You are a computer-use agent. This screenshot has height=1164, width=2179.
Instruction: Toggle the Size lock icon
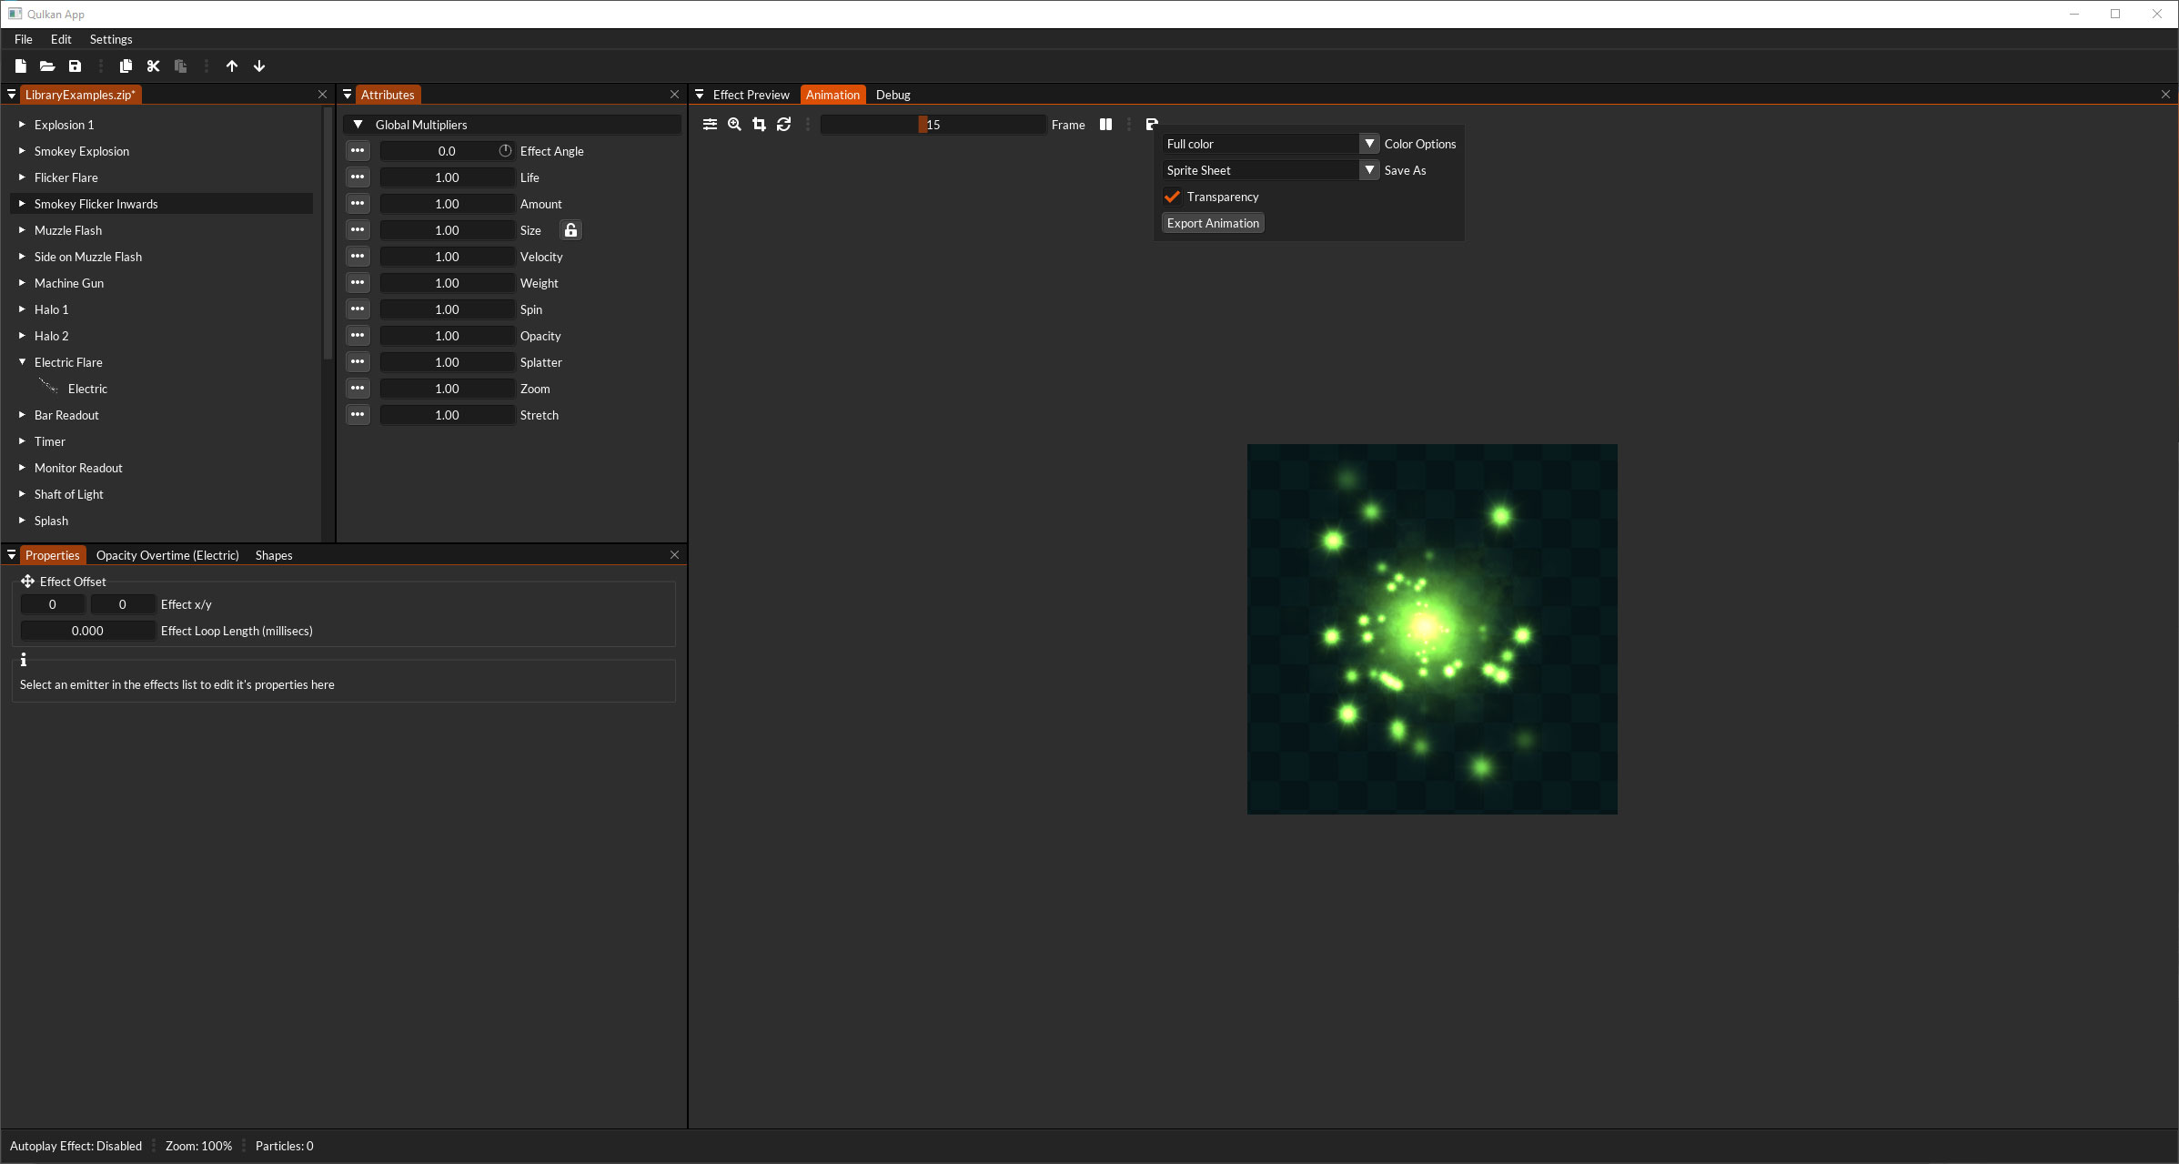point(570,230)
